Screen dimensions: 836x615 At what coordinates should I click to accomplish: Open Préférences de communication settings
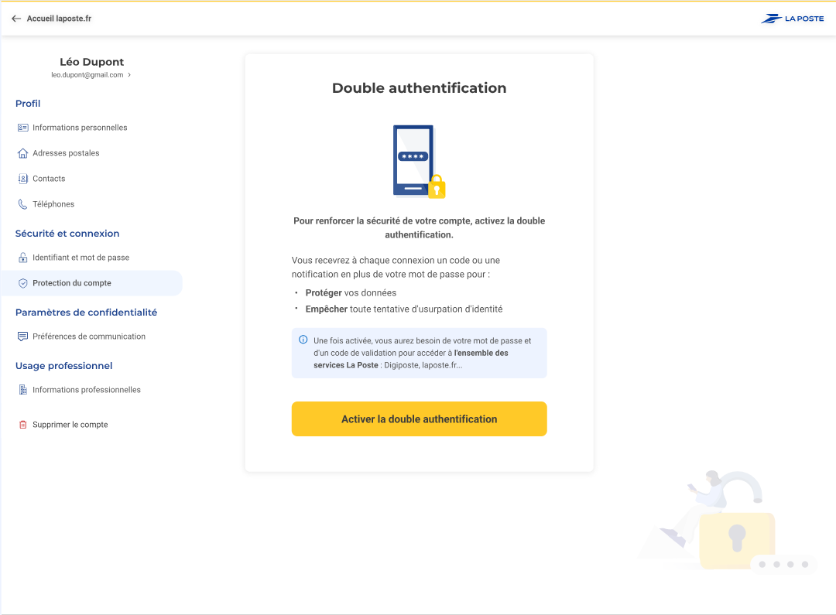click(x=89, y=337)
